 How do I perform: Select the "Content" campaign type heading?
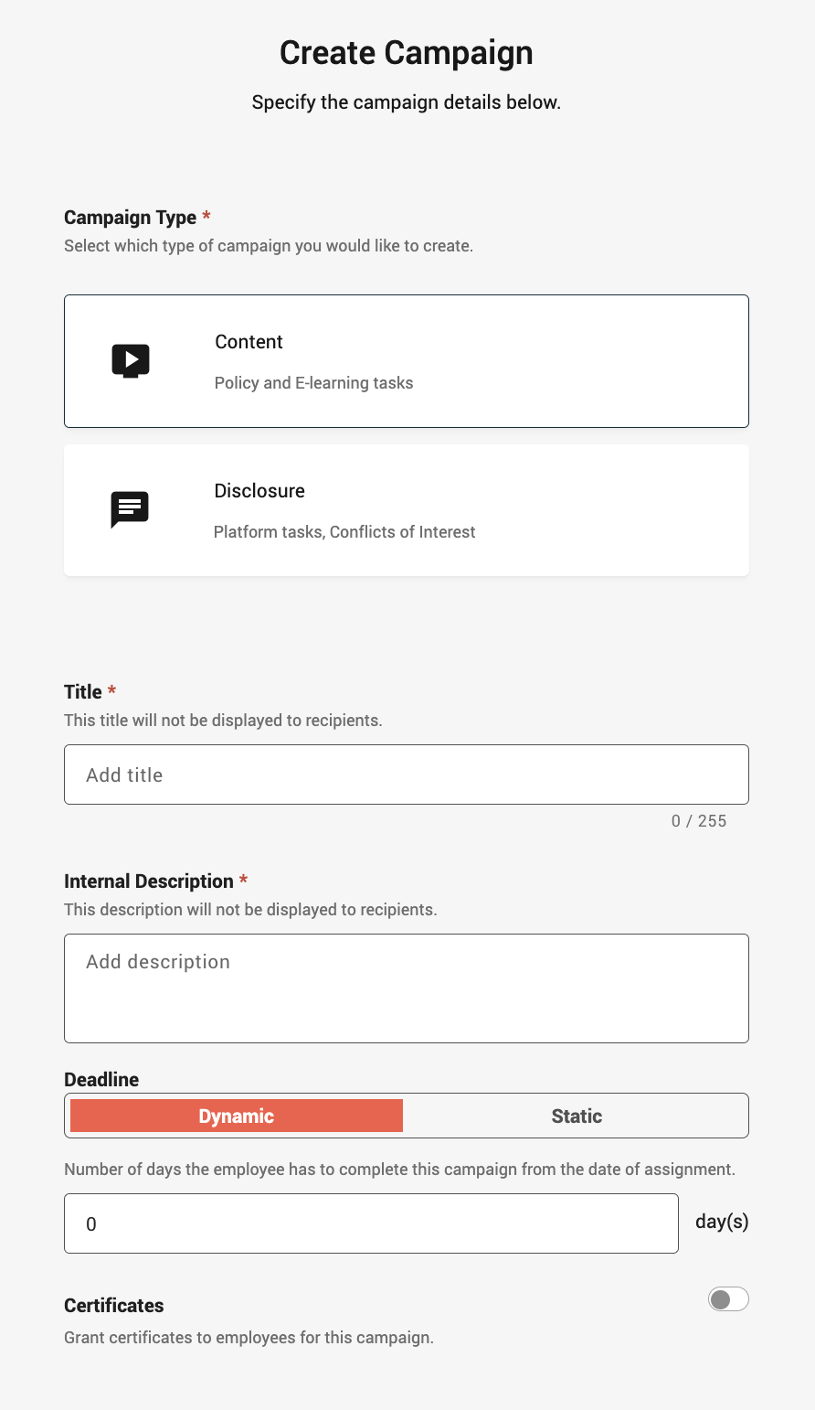coord(249,342)
